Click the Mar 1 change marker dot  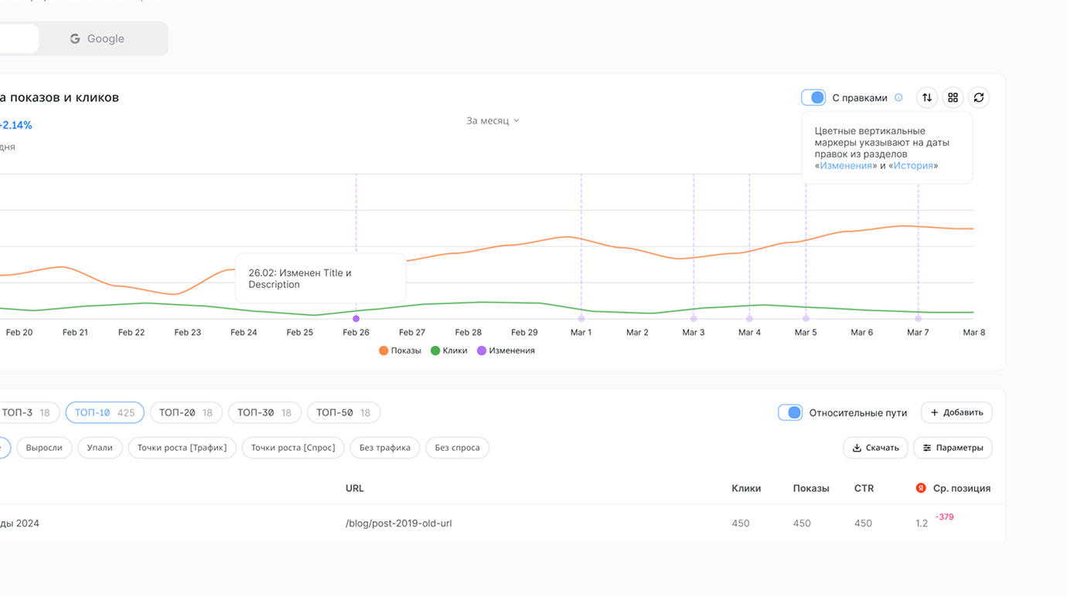pyautogui.click(x=581, y=318)
